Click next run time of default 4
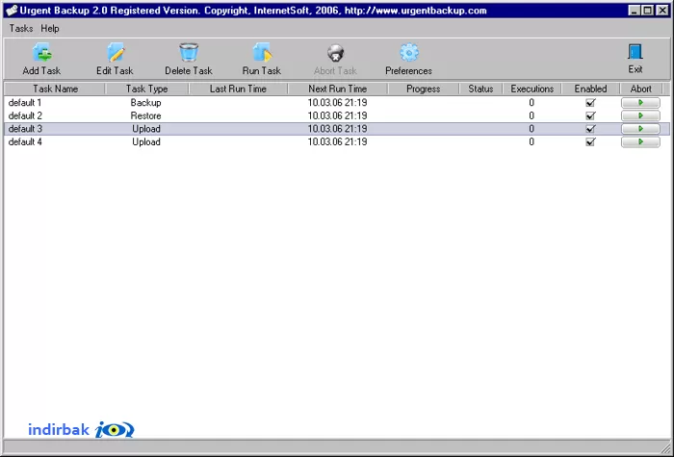 tap(337, 141)
